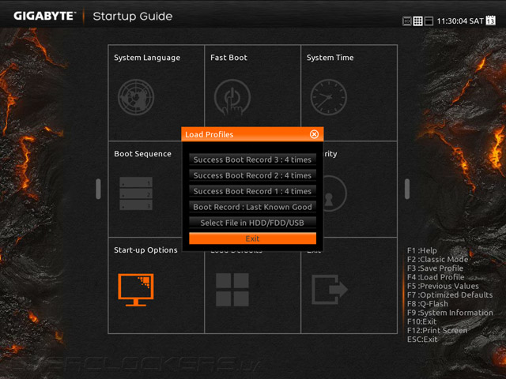The width and height of the screenshot is (506, 379).
Task: Load Success Boot Record 2 profile
Action: pyautogui.click(x=252, y=175)
